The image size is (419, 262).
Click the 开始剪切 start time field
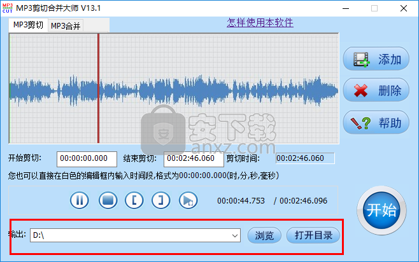pos(87,159)
